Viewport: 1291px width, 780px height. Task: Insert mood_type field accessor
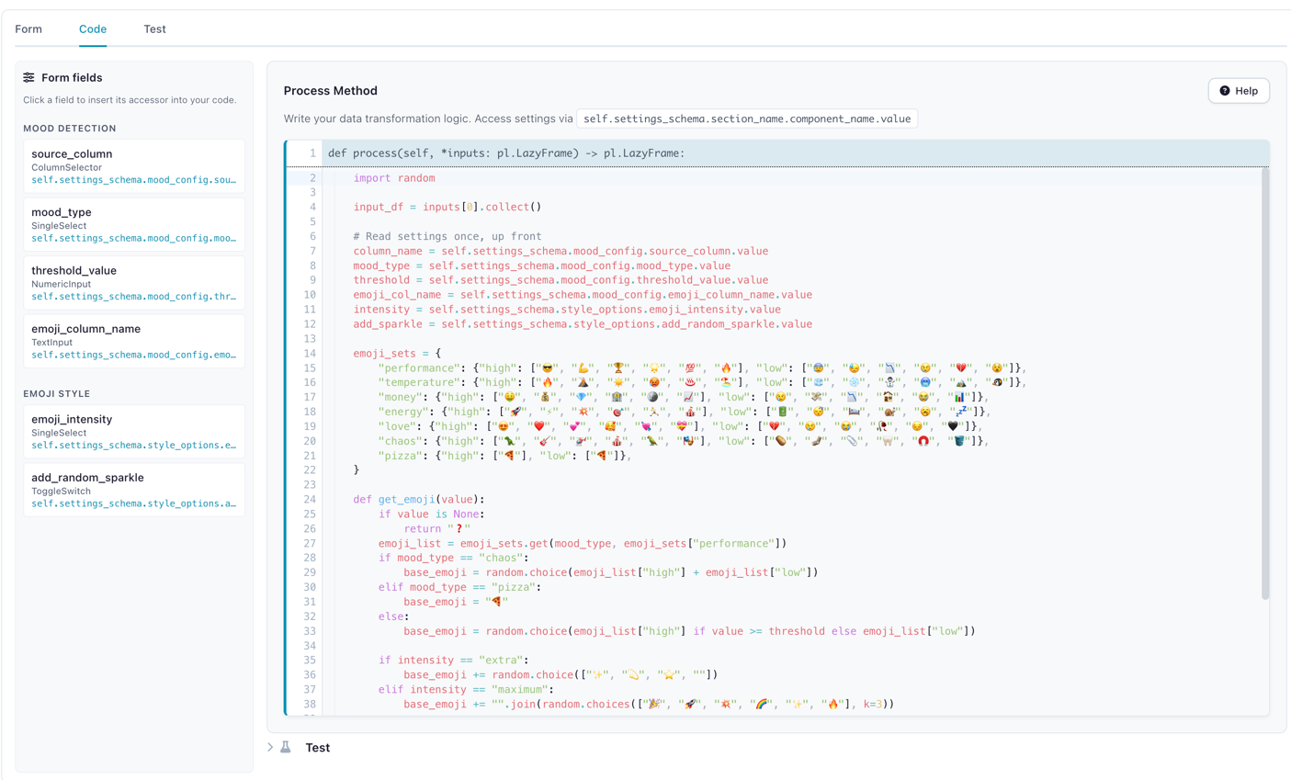(134, 224)
